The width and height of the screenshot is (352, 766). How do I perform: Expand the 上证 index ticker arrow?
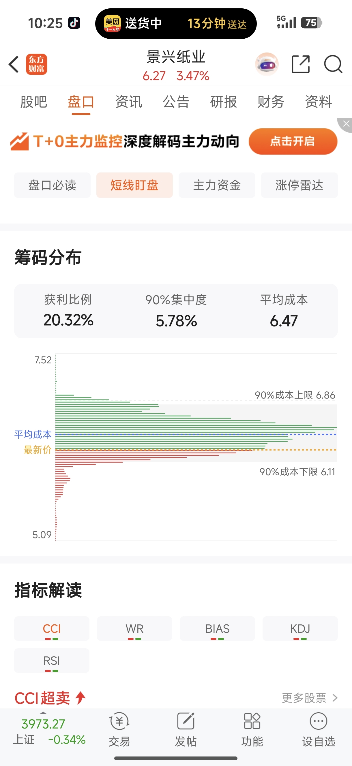tap(43, 713)
